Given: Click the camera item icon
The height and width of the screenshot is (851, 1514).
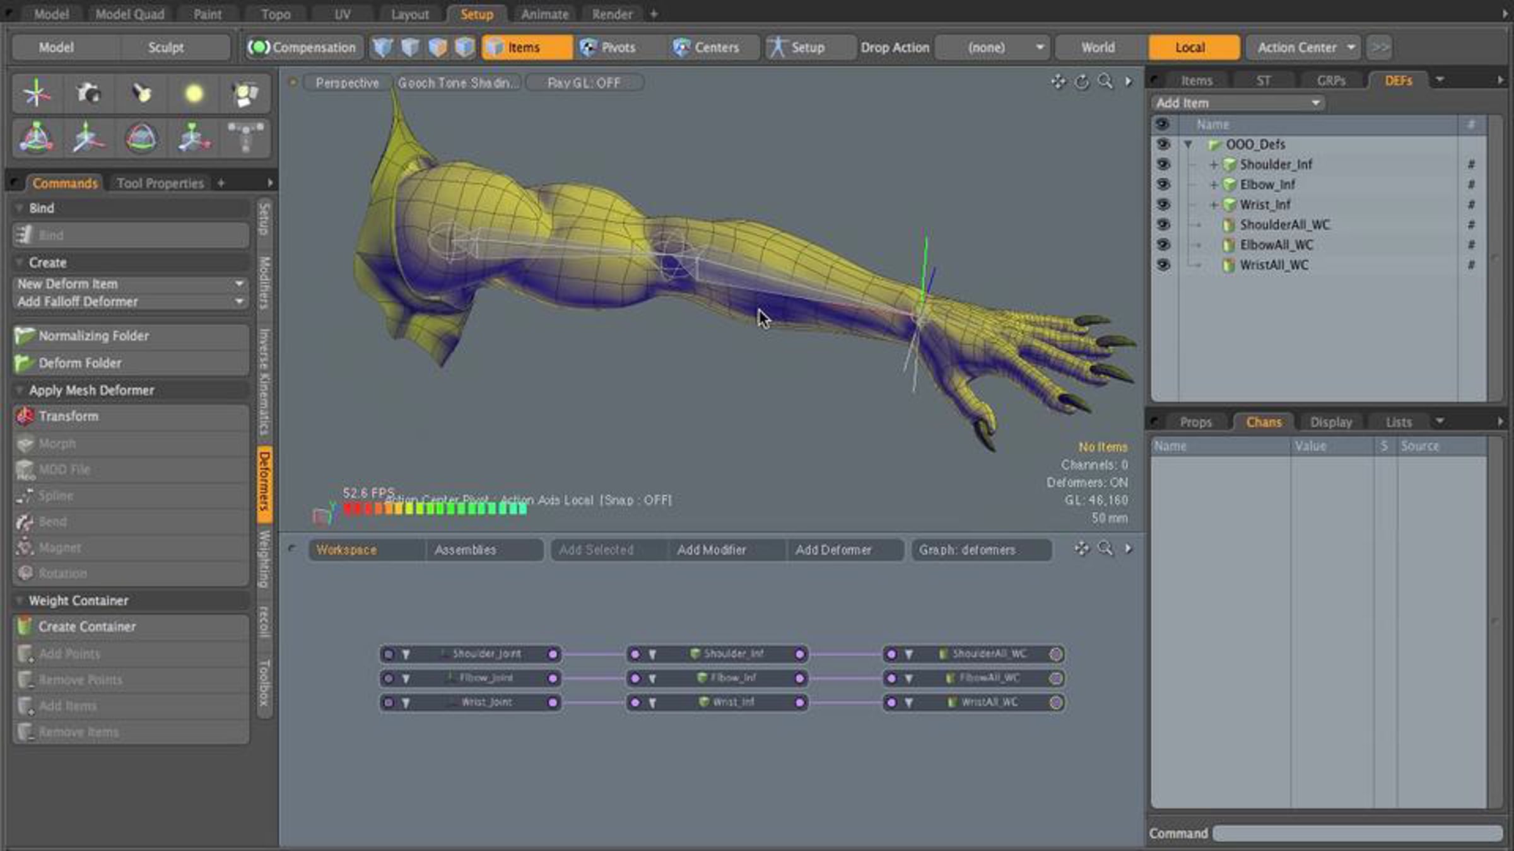Looking at the screenshot, I should tap(88, 93).
